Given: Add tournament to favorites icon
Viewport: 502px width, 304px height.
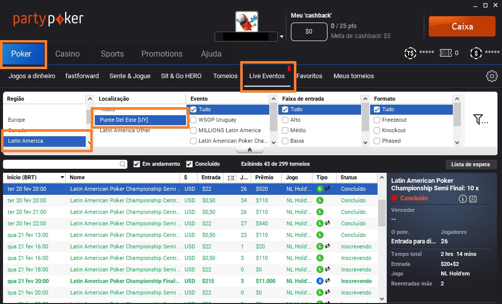Looking at the screenshot, I should pyautogui.click(x=473, y=199).
